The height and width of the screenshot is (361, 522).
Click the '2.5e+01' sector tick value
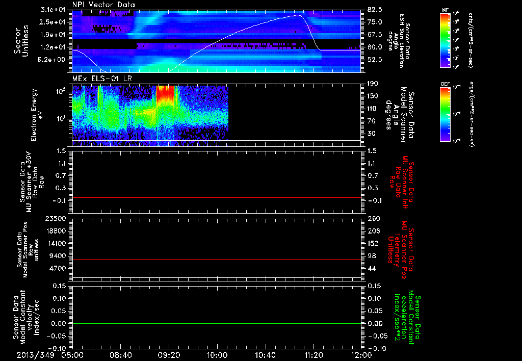point(53,22)
